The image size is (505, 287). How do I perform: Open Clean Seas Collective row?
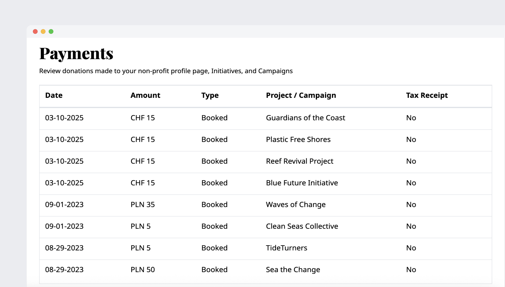click(x=302, y=226)
